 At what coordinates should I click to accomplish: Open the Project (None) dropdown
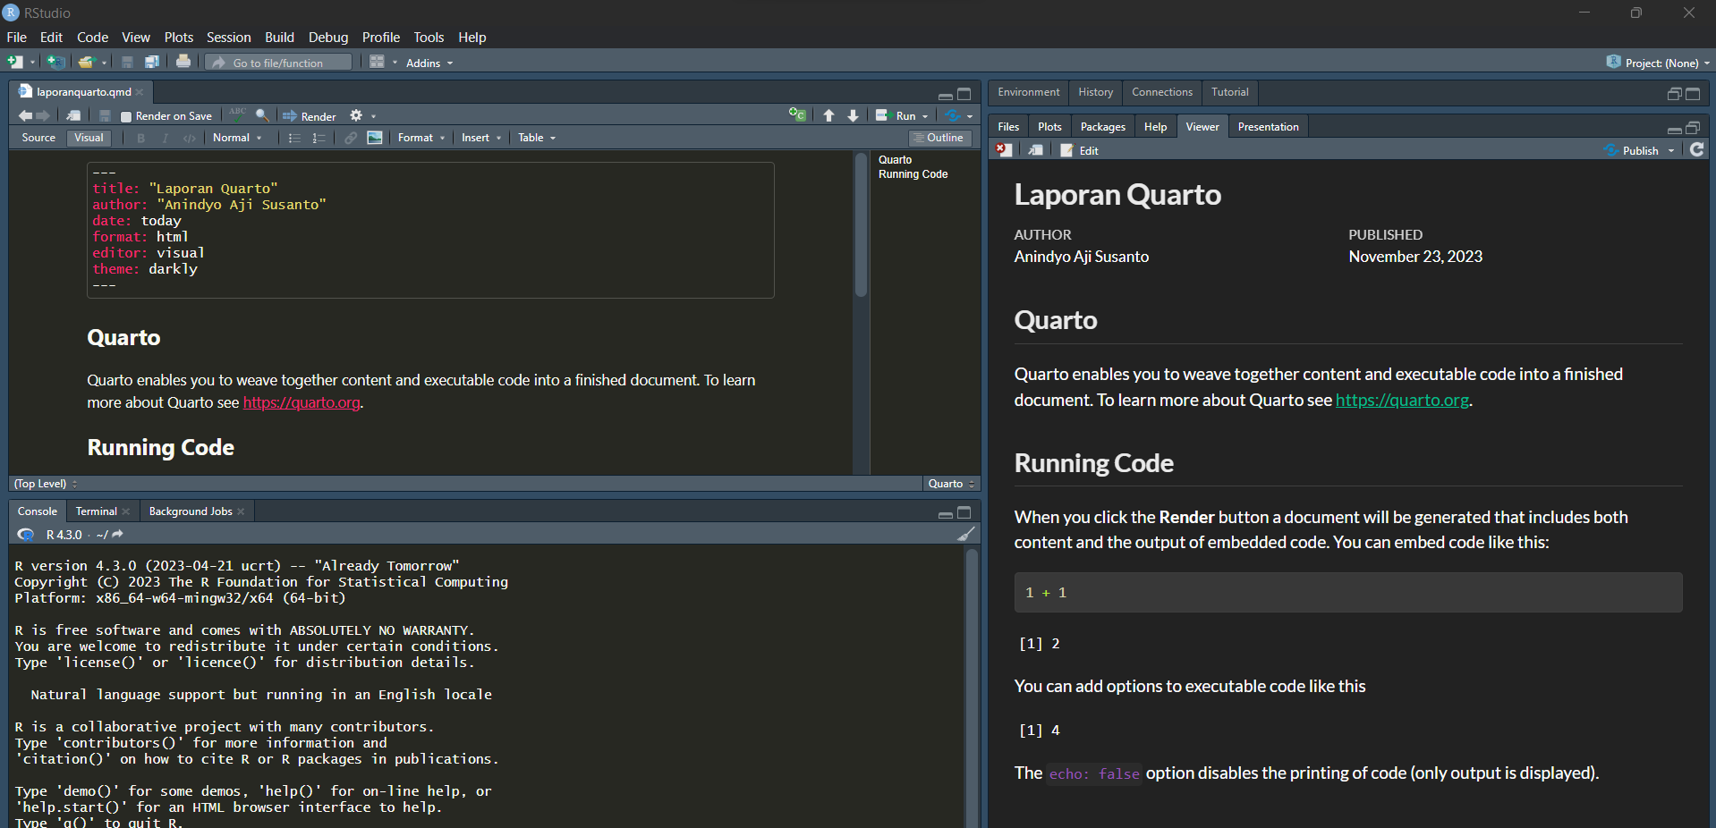(1658, 63)
